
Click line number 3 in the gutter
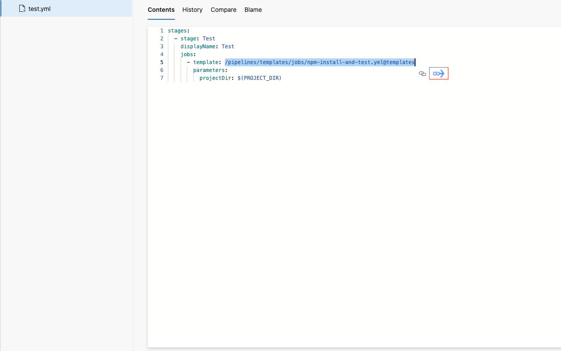coord(162,47)
